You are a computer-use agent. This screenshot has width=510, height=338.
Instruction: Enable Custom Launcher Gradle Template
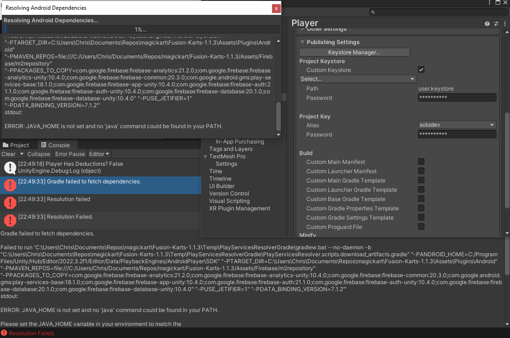(x=421, y=189)
